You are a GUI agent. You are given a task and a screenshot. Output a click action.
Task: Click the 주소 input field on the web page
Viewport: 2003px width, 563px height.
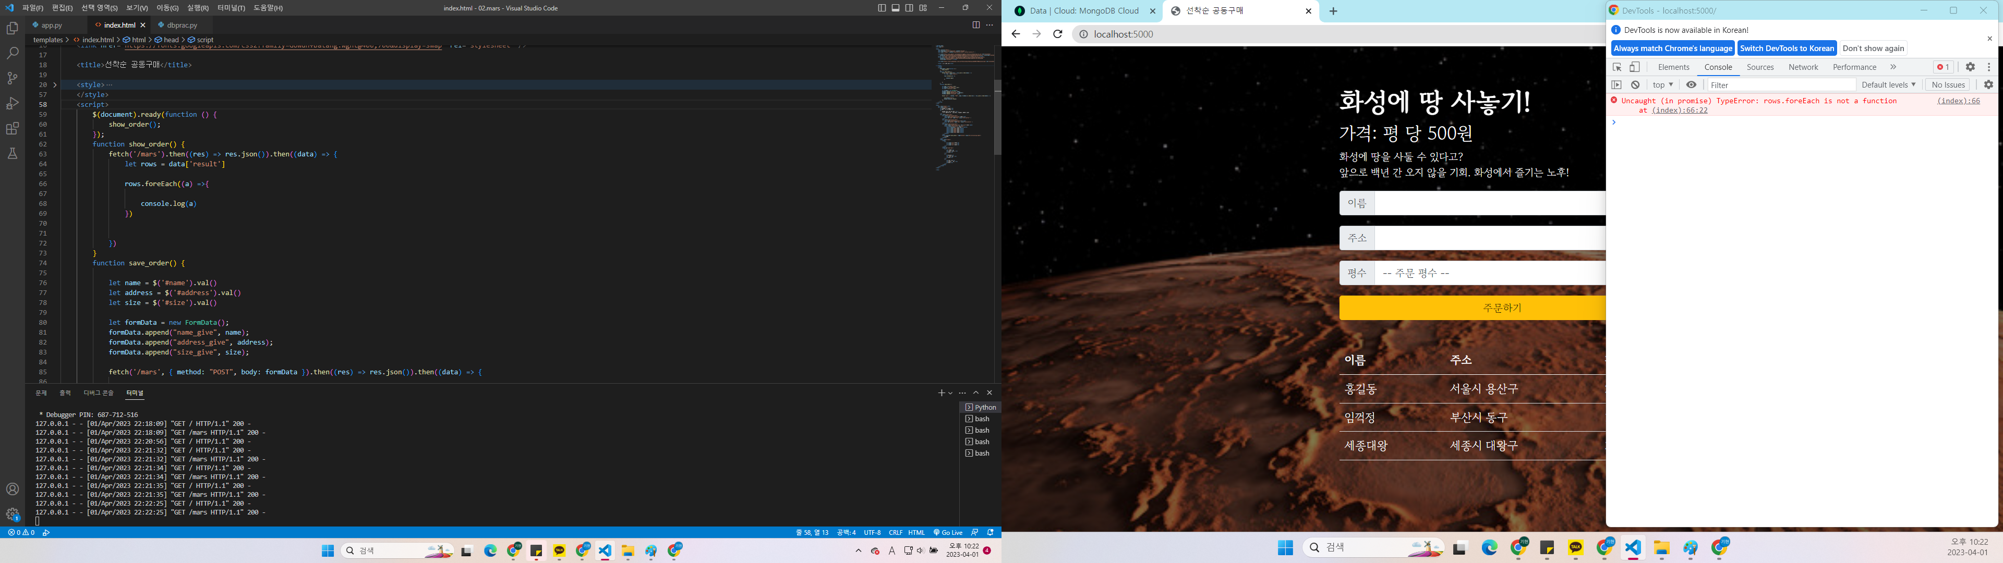tap(1490, 238)
